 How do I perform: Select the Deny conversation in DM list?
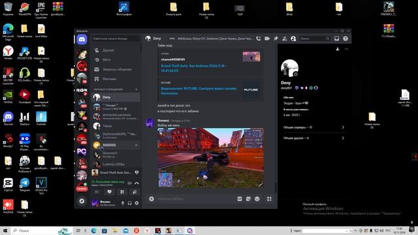click(116, 97)
